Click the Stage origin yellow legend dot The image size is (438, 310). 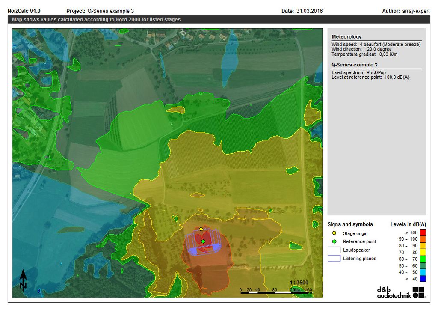click(x=334, y=233)
